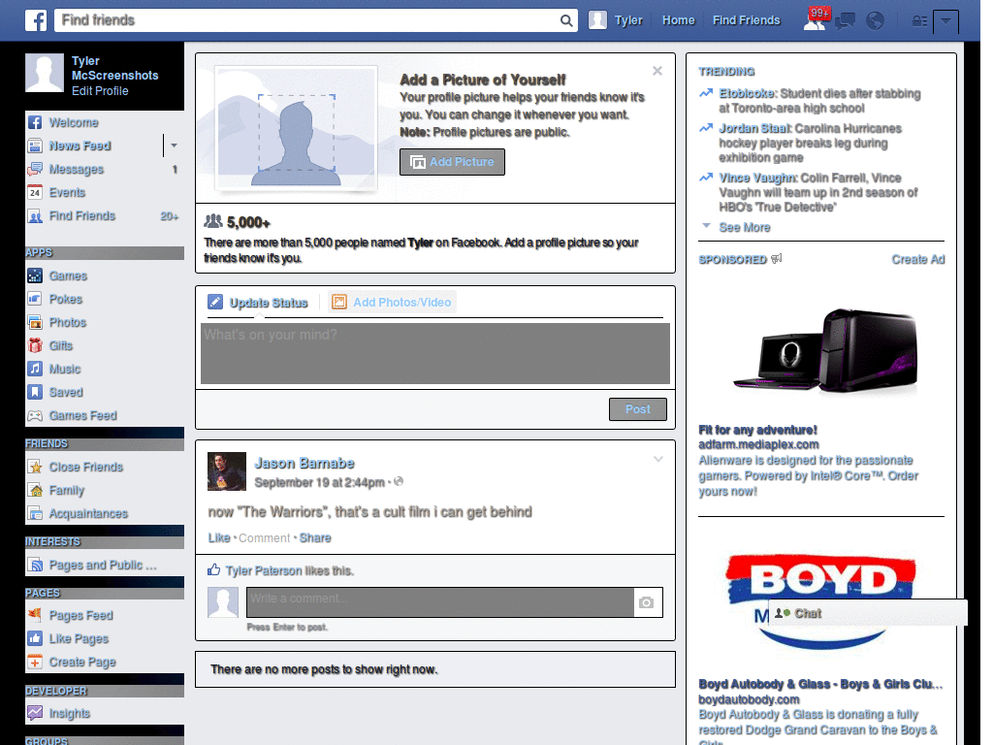Click post timestamp September 19 at 2:44pm
Image resolution: width=993 pixels, height=745 pixels.
click(x=319, y=483)
